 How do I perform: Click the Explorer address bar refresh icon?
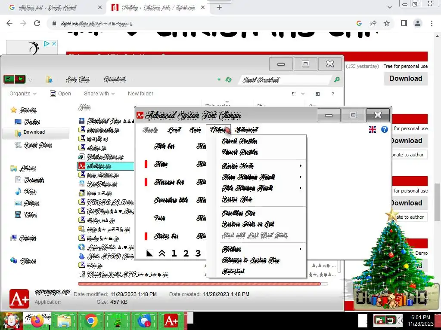tap(228, 79)
